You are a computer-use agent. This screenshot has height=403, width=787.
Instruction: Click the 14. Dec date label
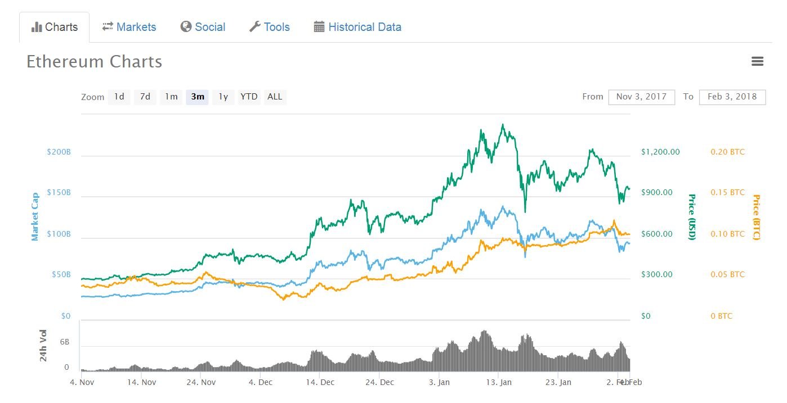point(319,382)
